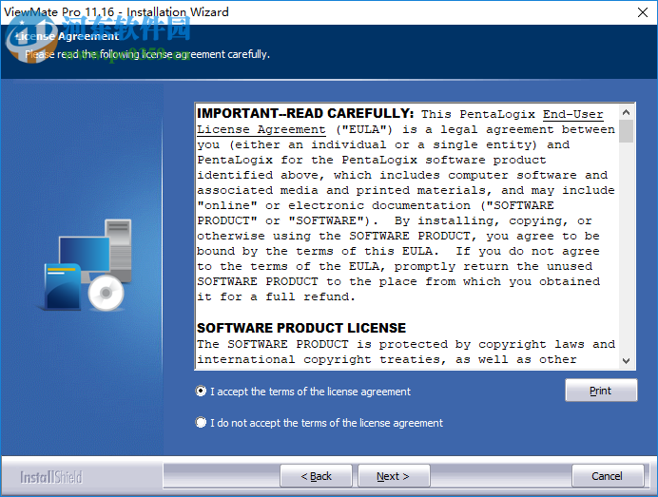658x497 pixels.
Task: Select 'I do not accept the terms' option
Action: click(x=201, y=422)
